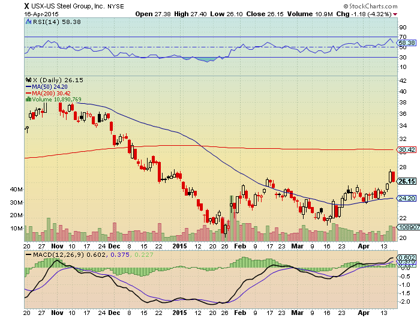The image size is (420, 318).
Task: Click the date '16-Apr-2015'
Action: click(41, 14)
